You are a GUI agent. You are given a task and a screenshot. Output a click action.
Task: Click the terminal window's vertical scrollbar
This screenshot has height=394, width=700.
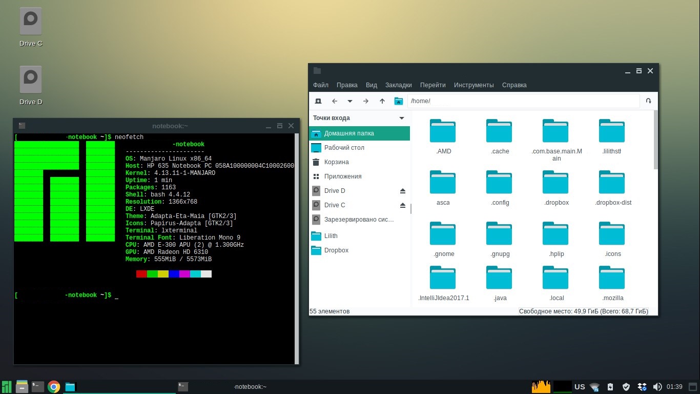click(297, 249)
